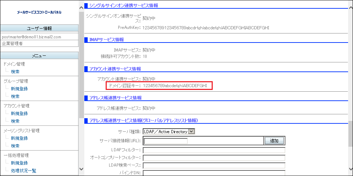Click アカウント連携サービス情報 heading
The image size is (353, 176).
click(115, 69)
